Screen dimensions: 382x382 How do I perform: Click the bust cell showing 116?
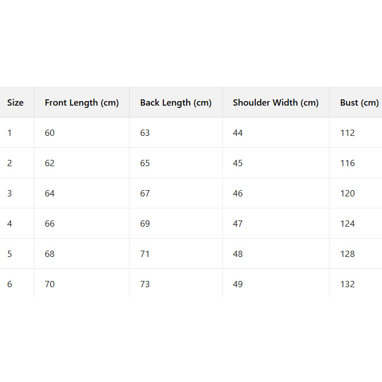click(x=347, y=163)
